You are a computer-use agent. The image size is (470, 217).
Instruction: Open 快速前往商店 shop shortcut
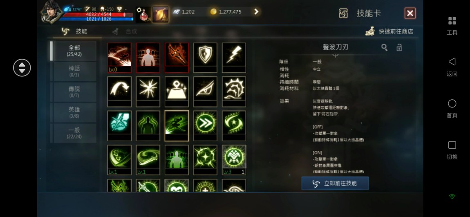tap(389, 31)
